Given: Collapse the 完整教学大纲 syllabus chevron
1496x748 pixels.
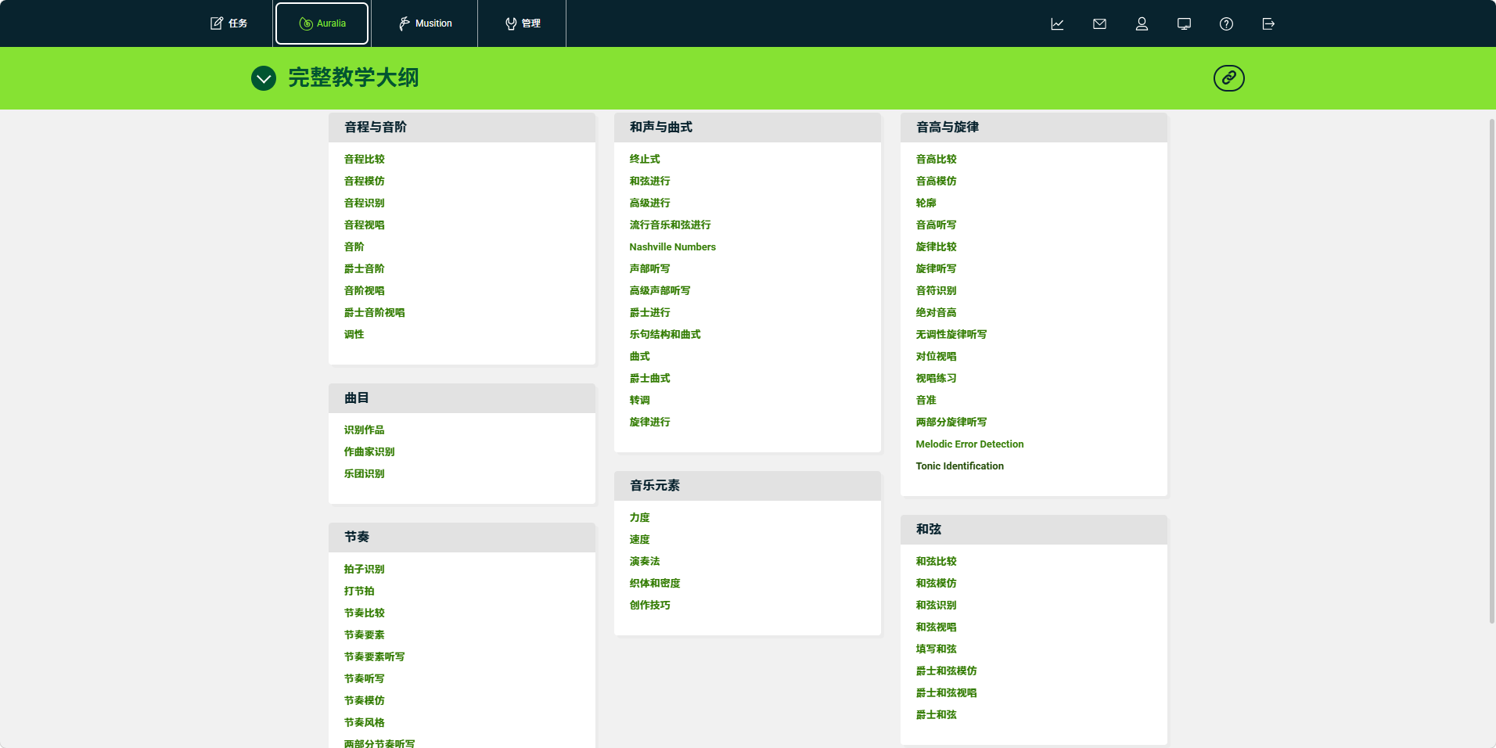Looking at the screenshot, I should pos(264,78).
